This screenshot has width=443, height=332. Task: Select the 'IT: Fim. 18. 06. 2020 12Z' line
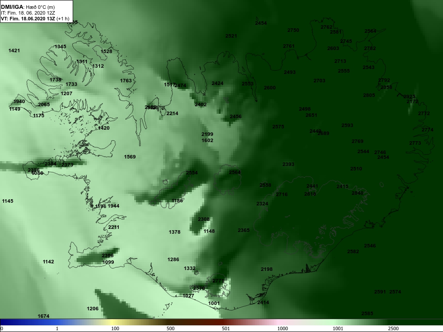coord(28,13)
